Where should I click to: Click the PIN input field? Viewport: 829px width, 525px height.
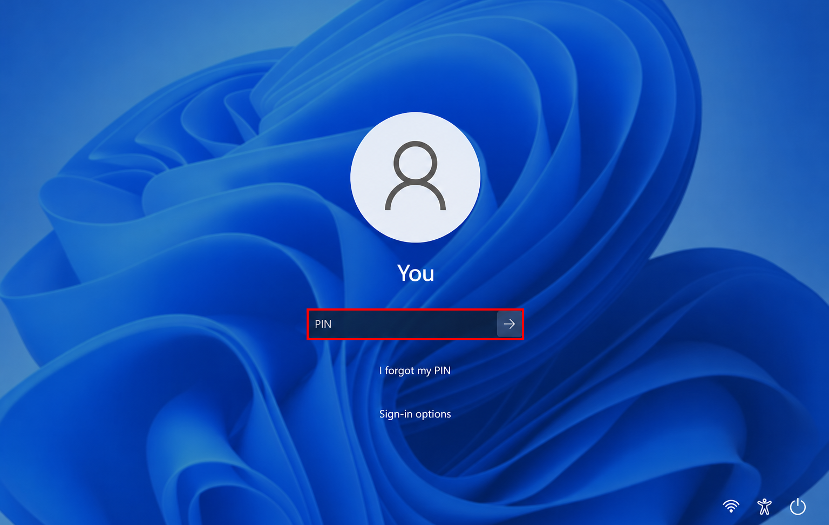click(403, 324)
